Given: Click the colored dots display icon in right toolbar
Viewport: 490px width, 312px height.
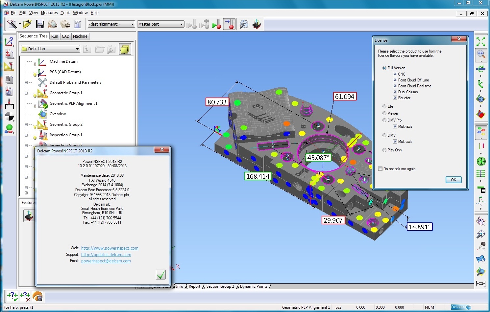Looking at the screenshot, I should click(x=481, y=132).
